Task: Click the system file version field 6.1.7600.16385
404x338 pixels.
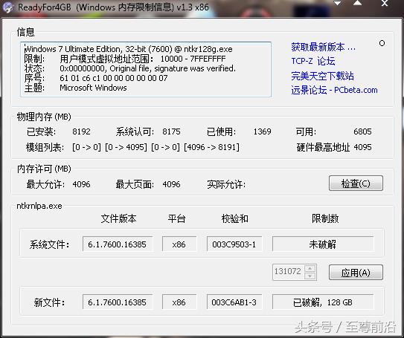Action: tap(118, 244)
